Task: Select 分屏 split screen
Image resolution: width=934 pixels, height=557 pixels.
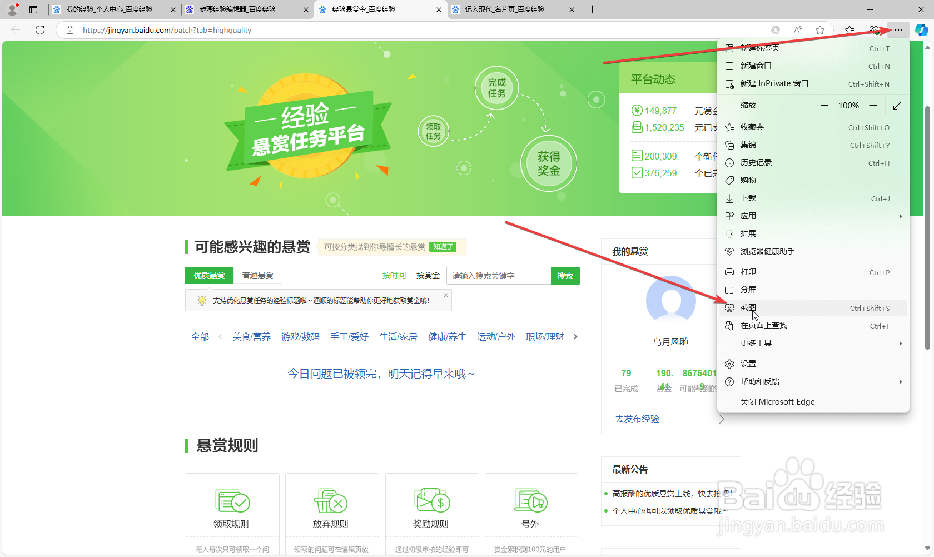Action: (813, 290)
